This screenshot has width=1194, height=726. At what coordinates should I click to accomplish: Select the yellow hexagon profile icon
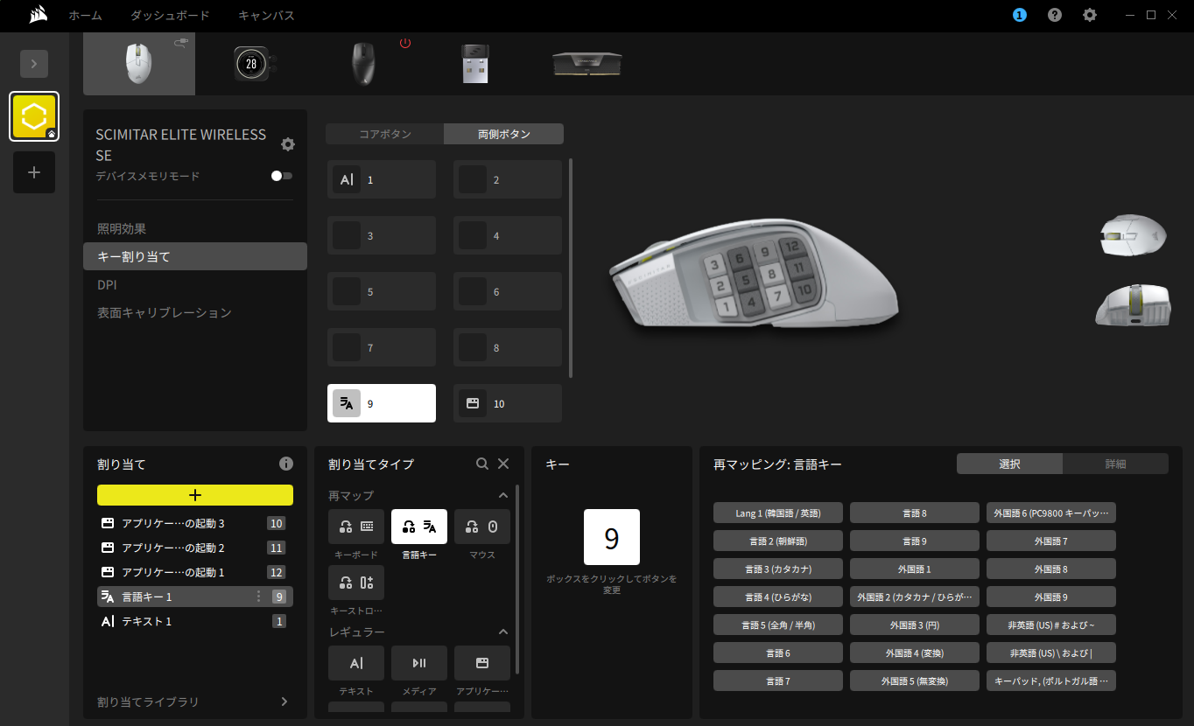34,116
